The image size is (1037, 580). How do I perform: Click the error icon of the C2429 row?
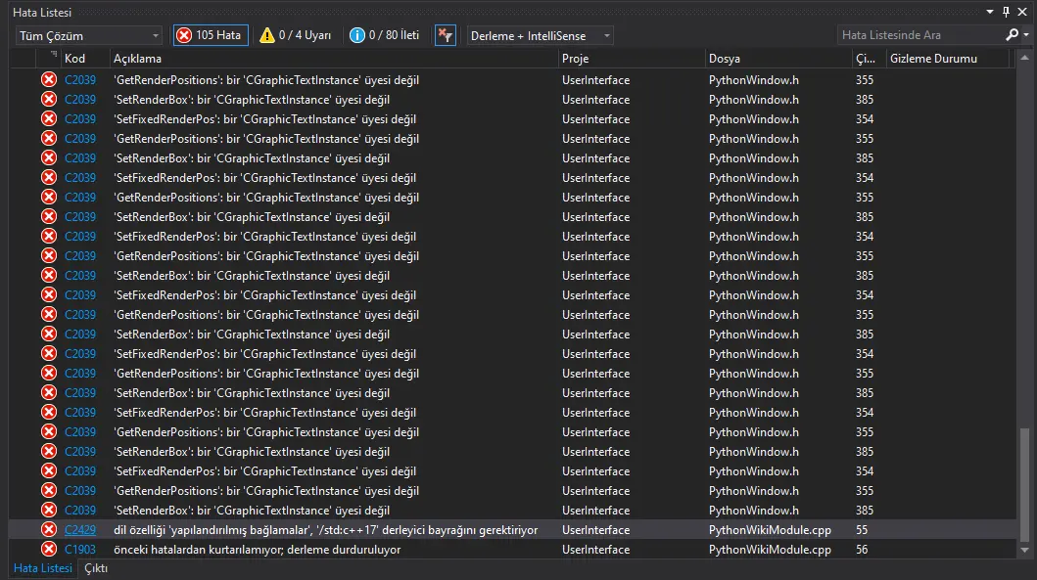click(x=49, y=530)
